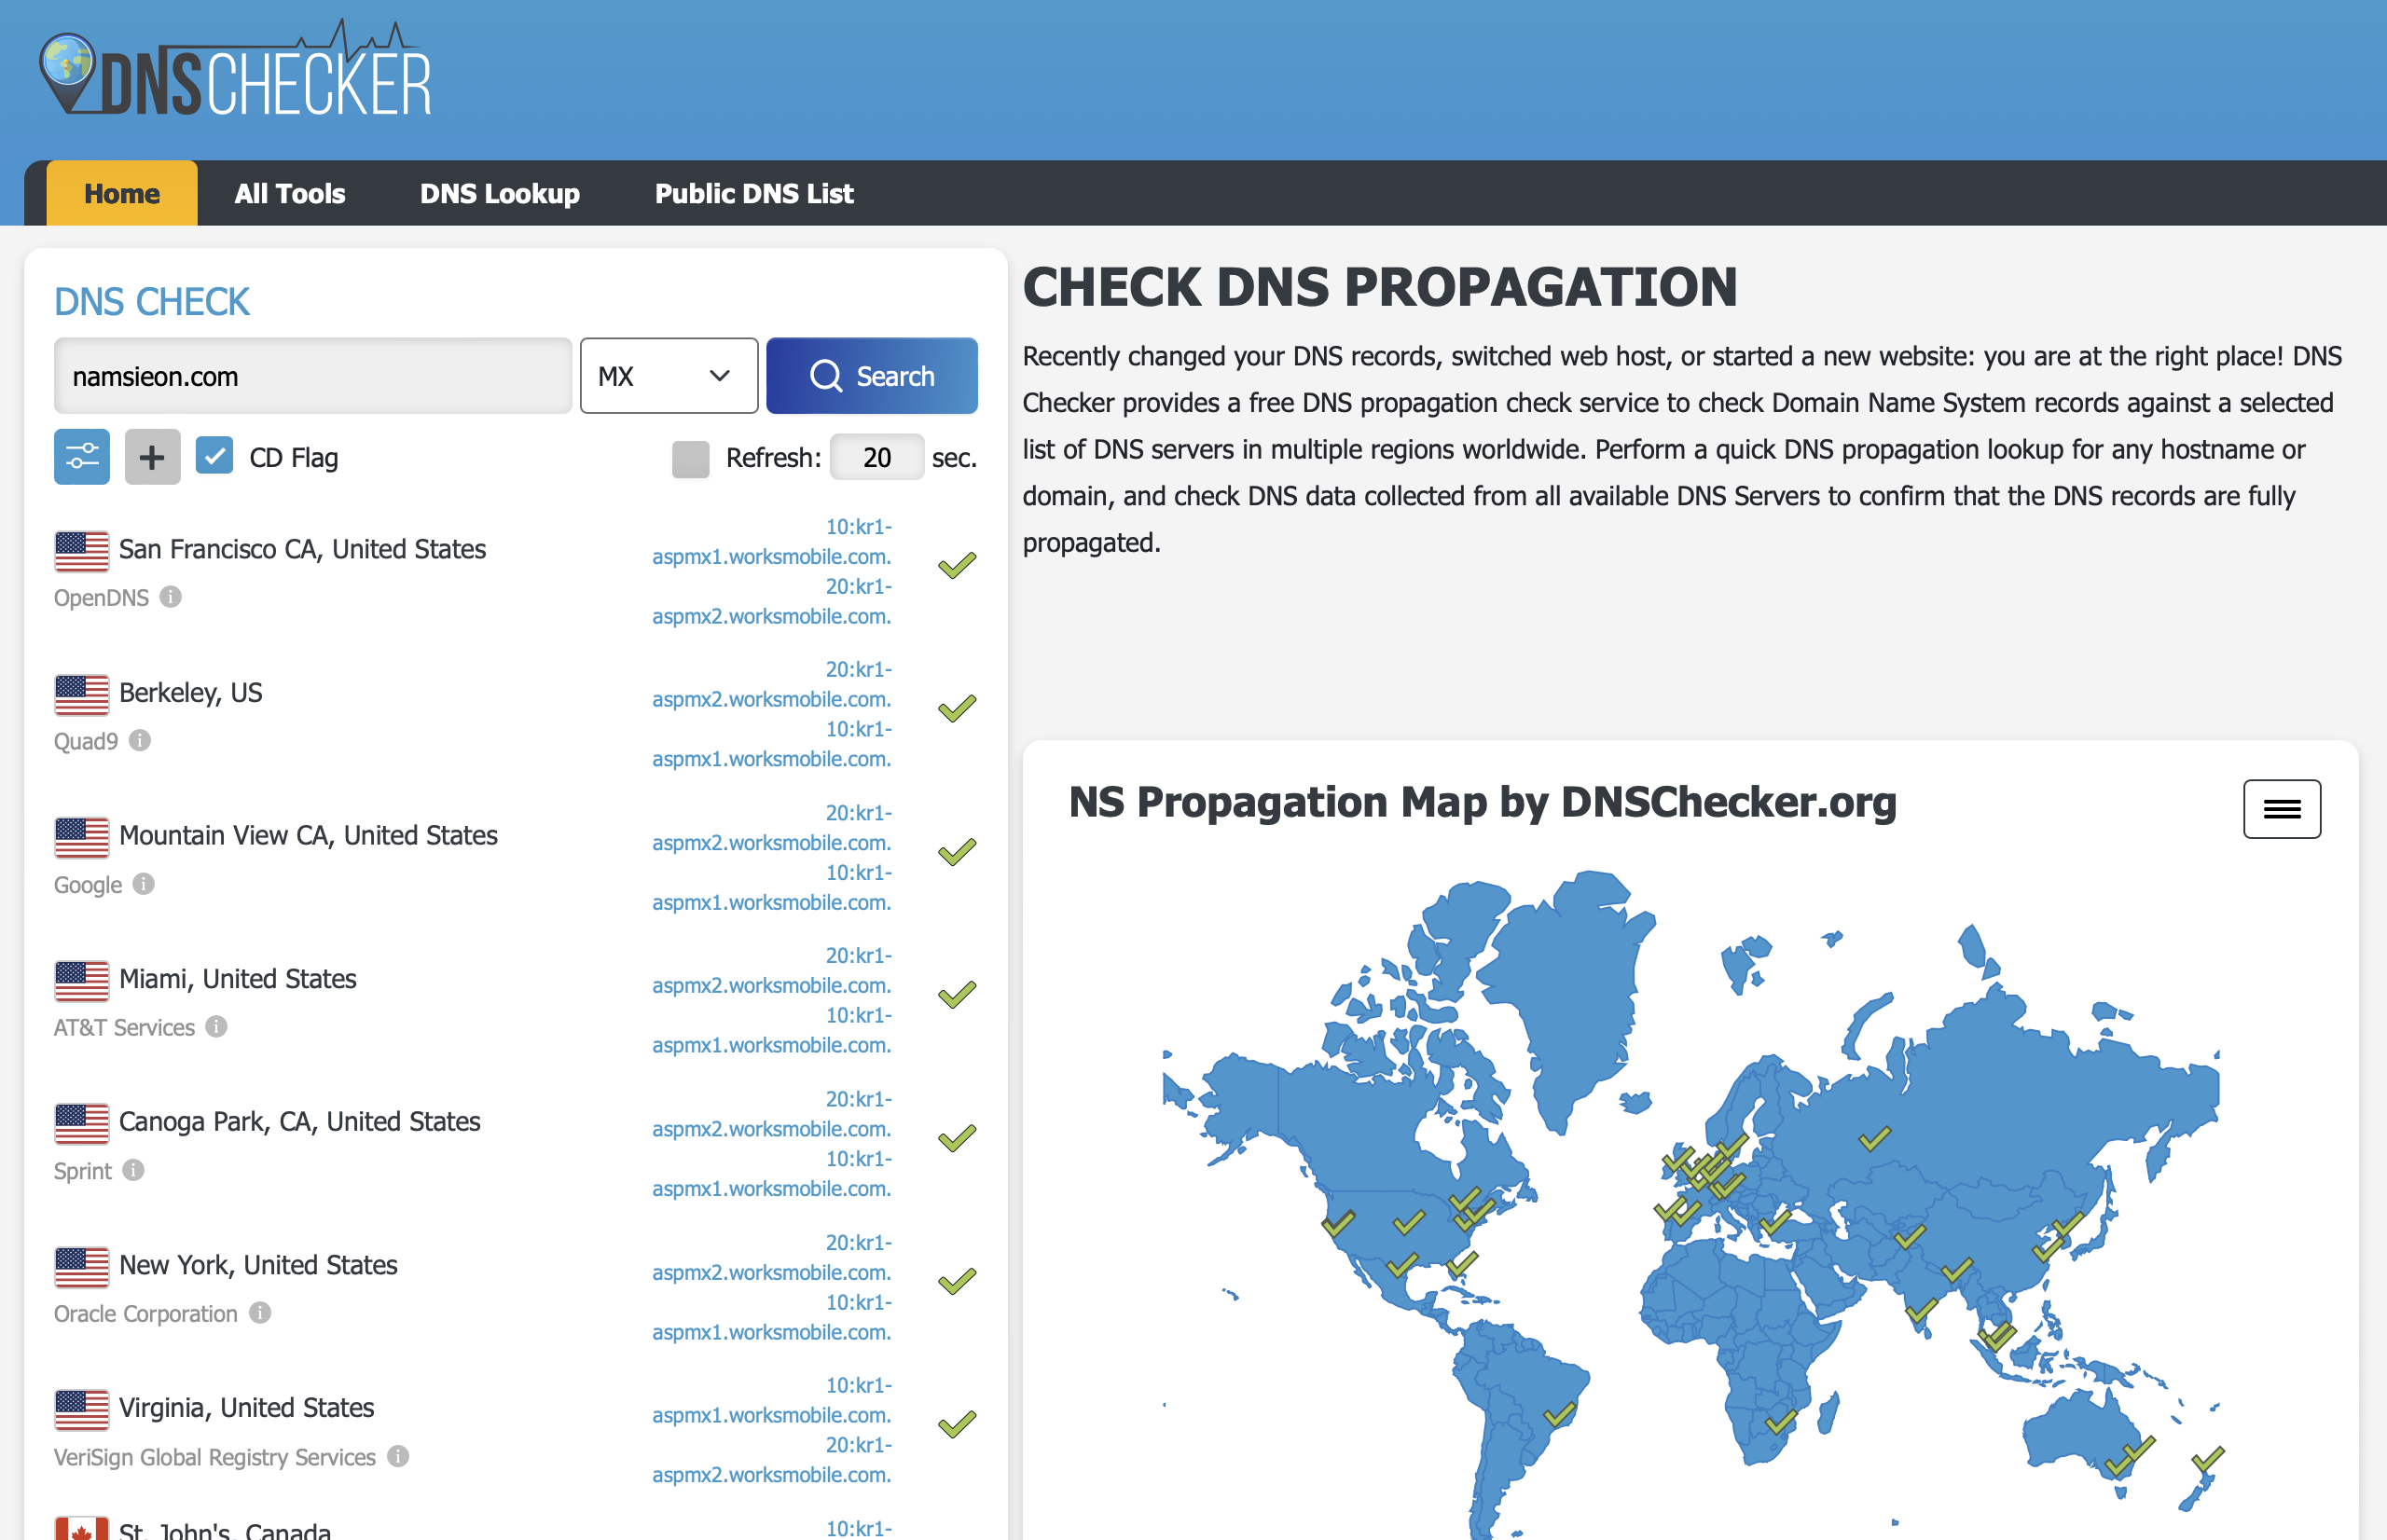Open the MX record type dropdown
The height and width of the screenshot is (1540, 2387).
pyautogui.click(x=668, y=376)
